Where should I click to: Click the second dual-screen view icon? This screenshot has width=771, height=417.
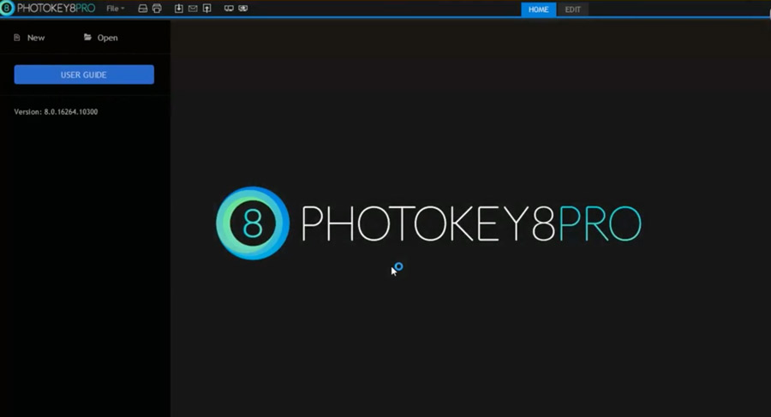tap(243, 9)
